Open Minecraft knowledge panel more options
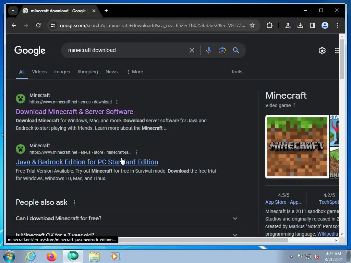Viewport: 351px width, 263px height. click(x=294, y=105)
